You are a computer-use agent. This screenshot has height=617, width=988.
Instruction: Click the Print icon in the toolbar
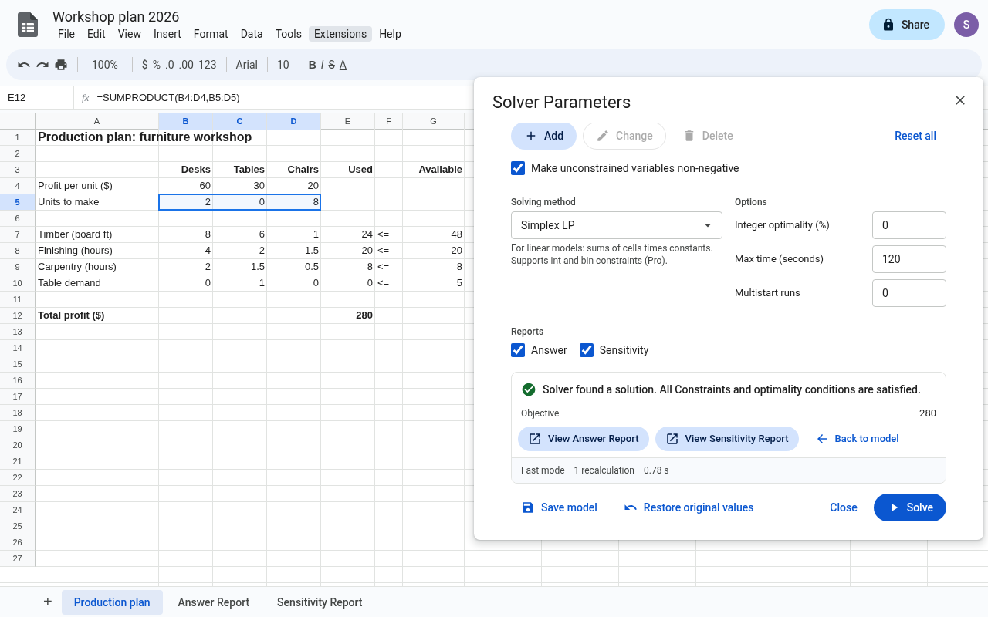61,65
